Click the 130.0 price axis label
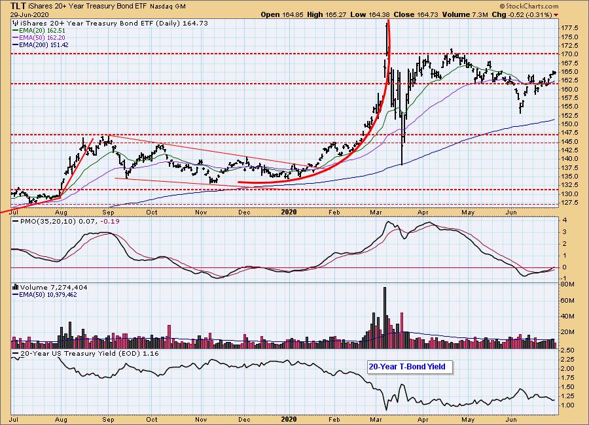Viewport: 589px width, 425px height. [x=569, y=194]
